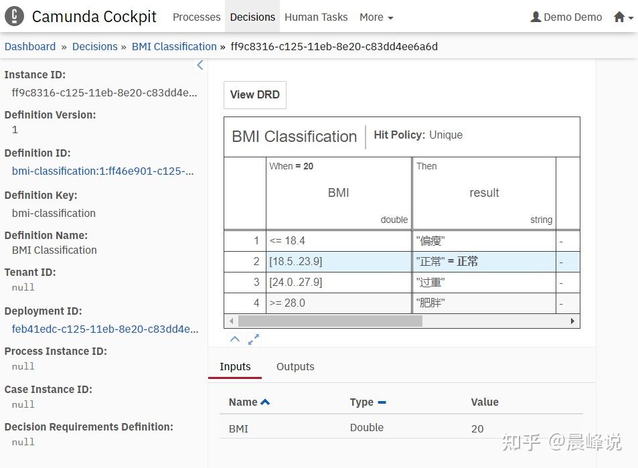This screenshot has width=638, height=468.
Task: Open the Deployment ID link
Action: tap(105, 329)
